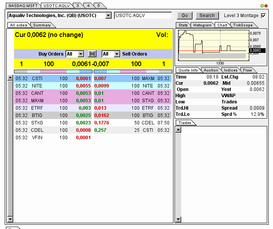
Task: Click the order book scroll down arrow
Action: tap(10, 220)
